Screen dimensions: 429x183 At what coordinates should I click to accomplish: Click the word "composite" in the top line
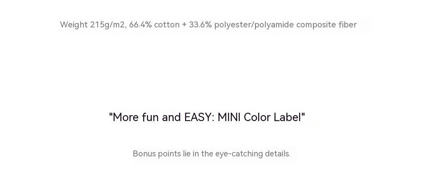click(x=316, y=25)
